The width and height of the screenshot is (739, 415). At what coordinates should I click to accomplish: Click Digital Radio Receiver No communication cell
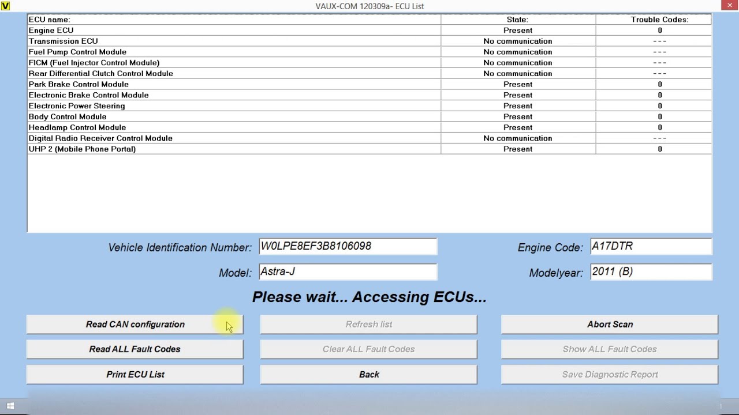(518, 138)
